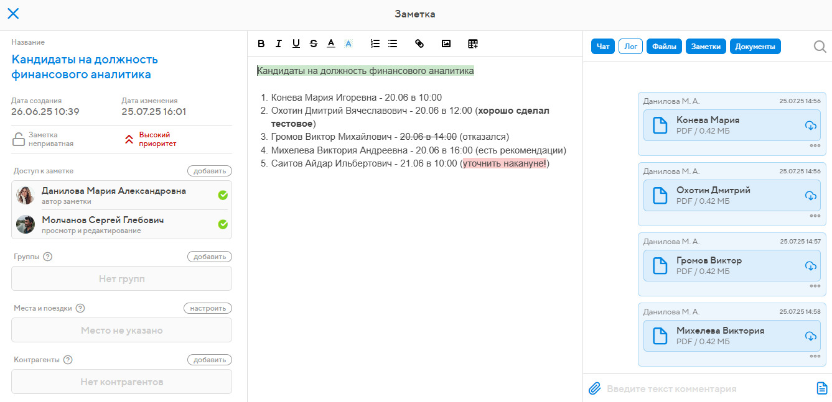832x402 pixels.
Task: Open the Громов Виктор file icon
Action: [660, 266]
